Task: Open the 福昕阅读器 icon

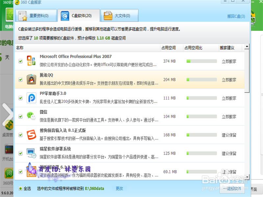Action: coord(31,171)
